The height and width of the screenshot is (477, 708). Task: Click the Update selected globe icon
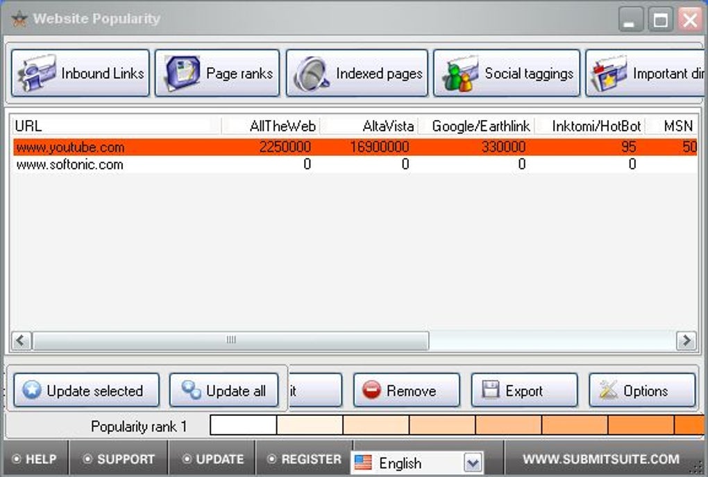pos(32,390)
